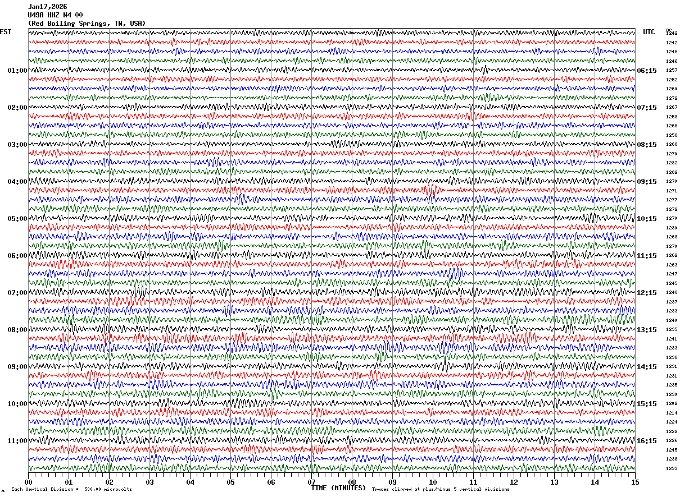Click the DC offset value '1214'
The image size is (680, 497).
pos(672,413)
